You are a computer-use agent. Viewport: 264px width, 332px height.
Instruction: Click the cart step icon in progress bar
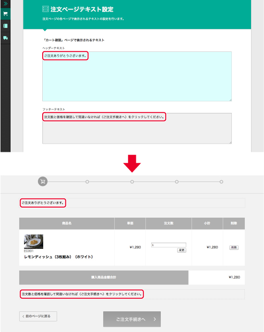tap(43, 182)
